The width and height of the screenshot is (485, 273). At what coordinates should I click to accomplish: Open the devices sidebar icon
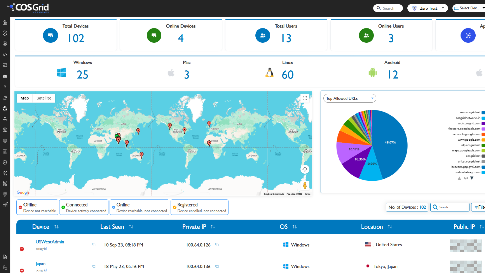[5, 65]
